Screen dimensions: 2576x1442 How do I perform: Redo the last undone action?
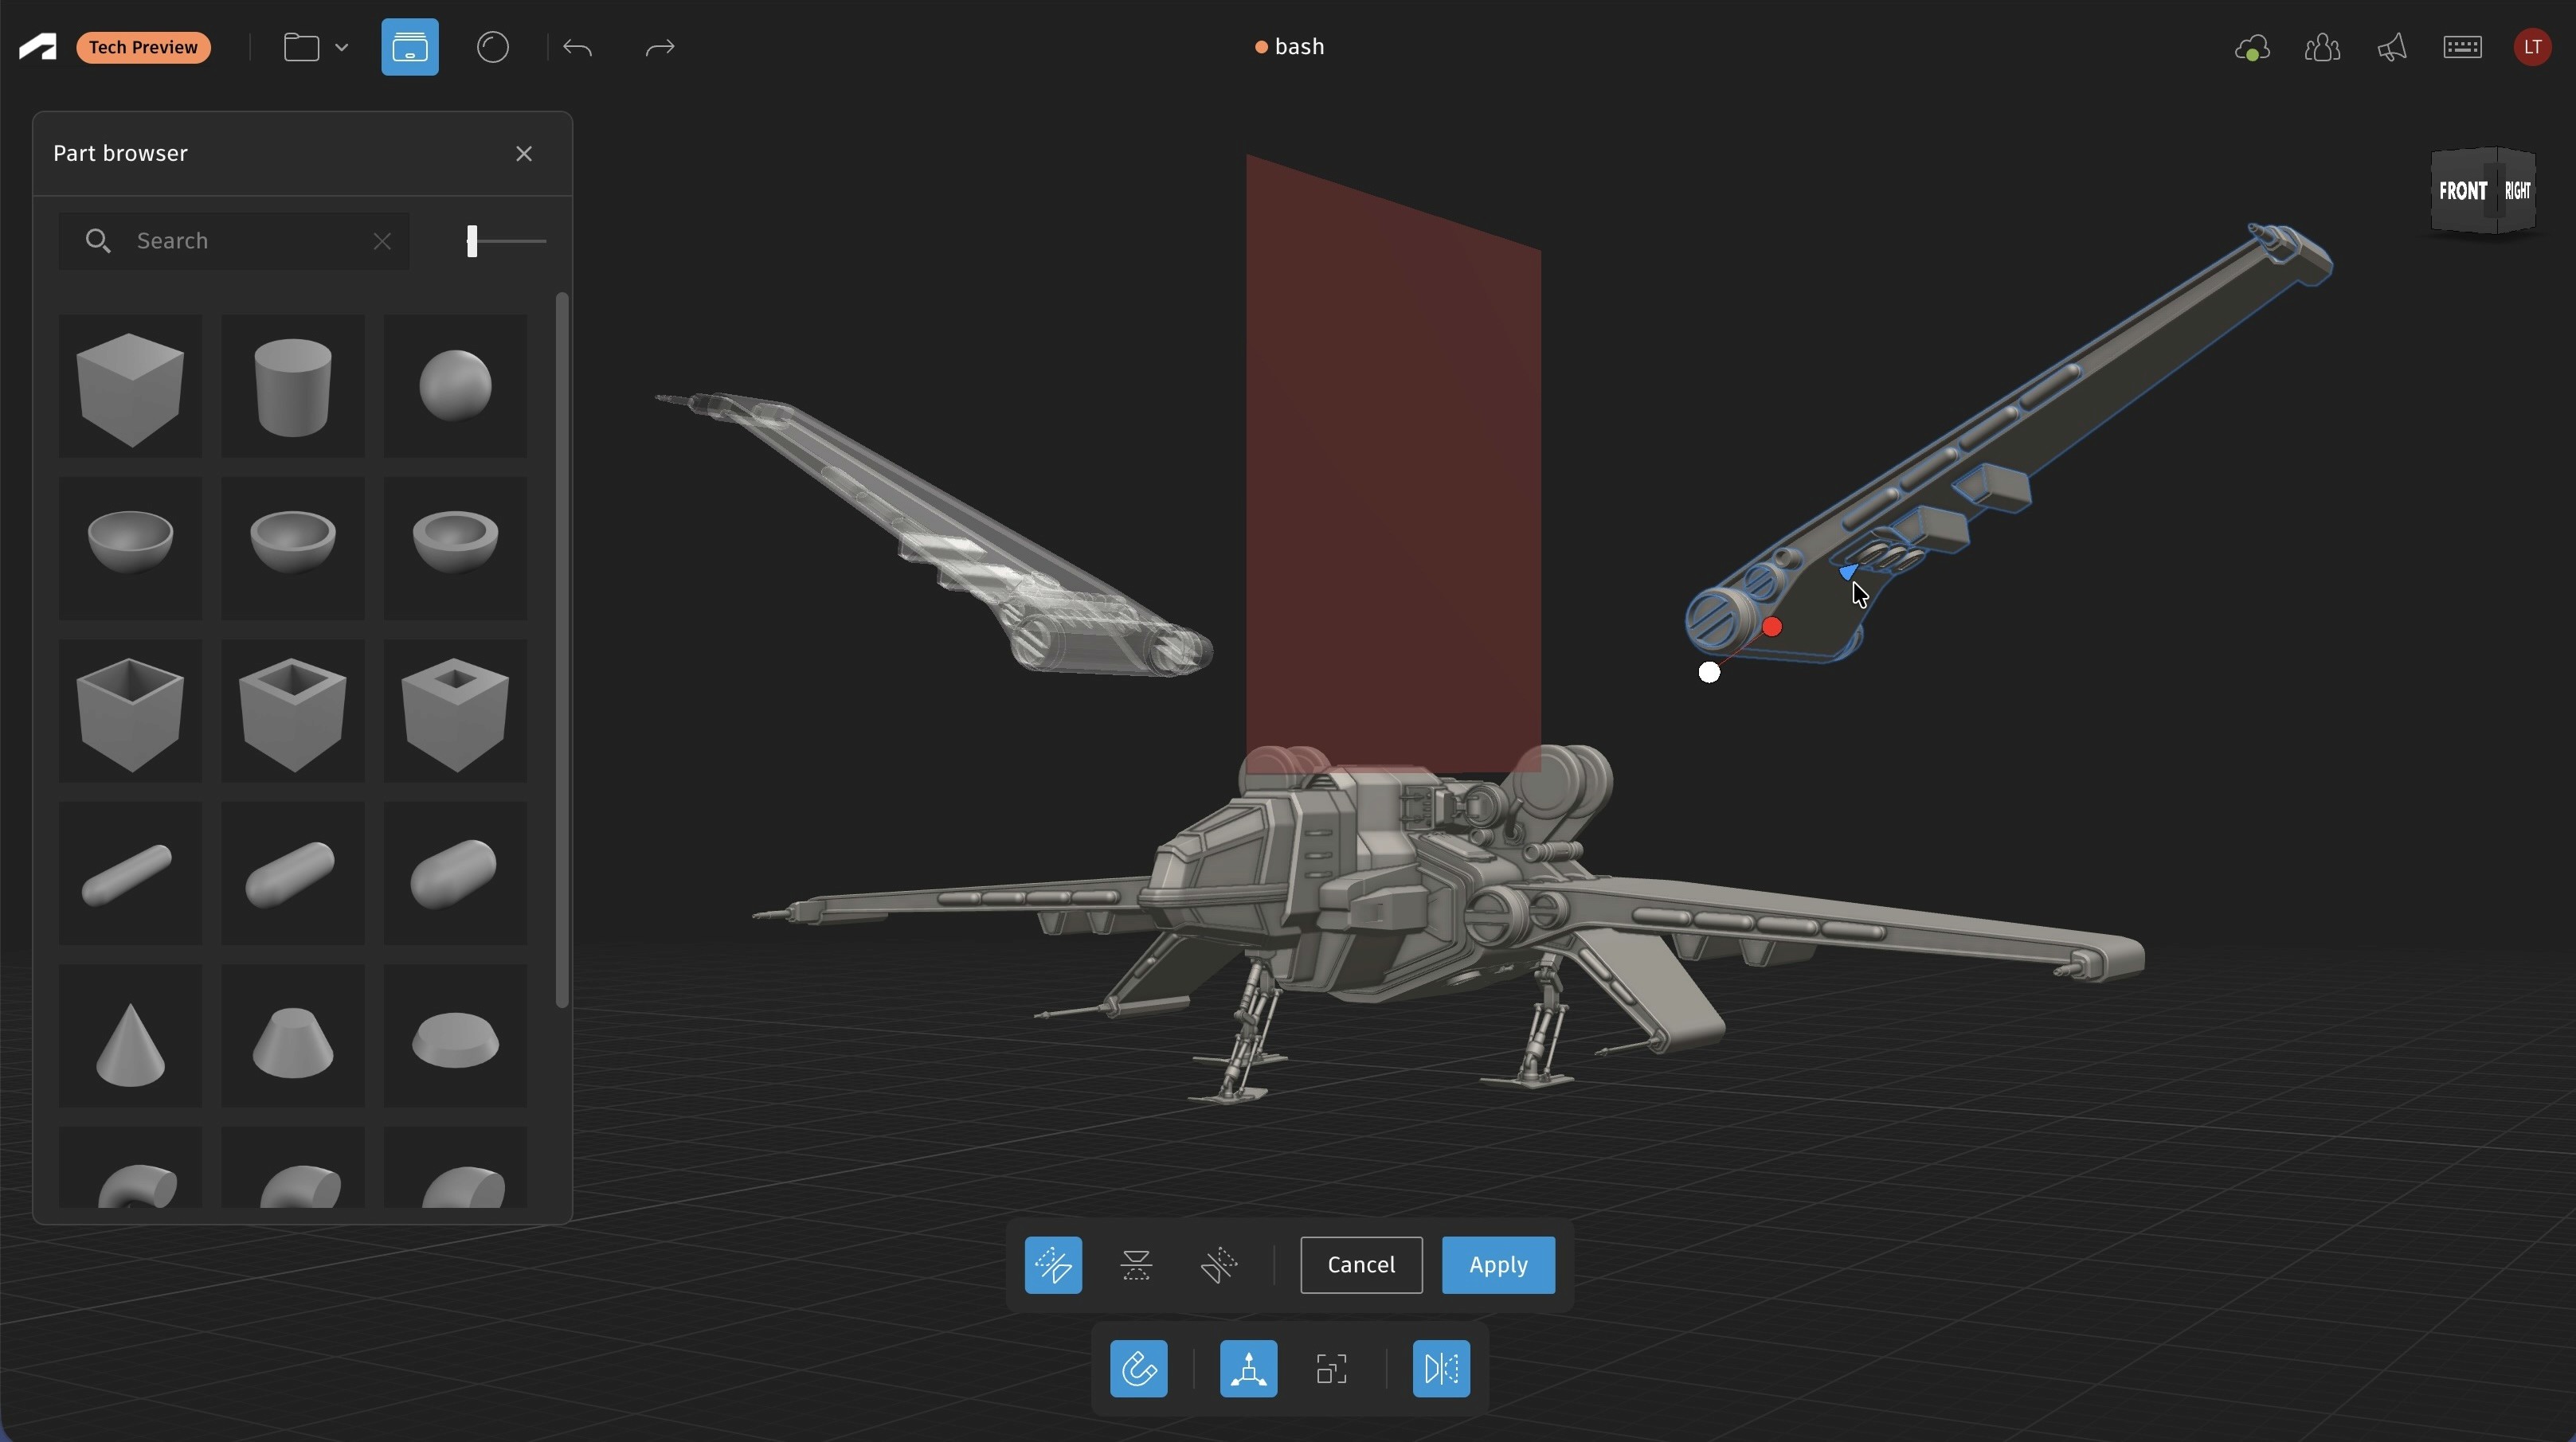660,47
